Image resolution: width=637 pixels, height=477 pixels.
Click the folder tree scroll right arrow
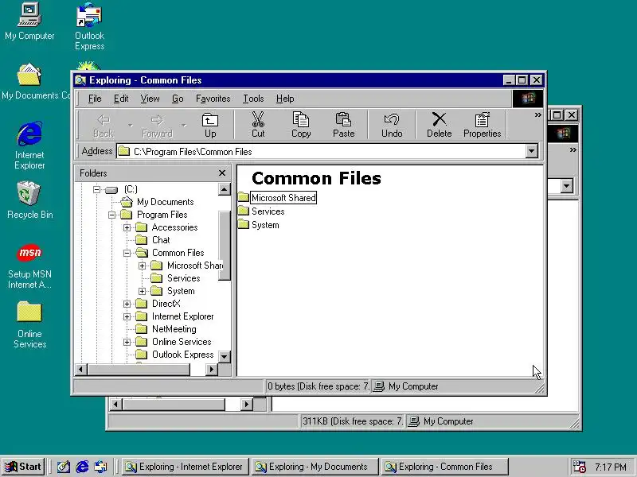pos(211,370)
